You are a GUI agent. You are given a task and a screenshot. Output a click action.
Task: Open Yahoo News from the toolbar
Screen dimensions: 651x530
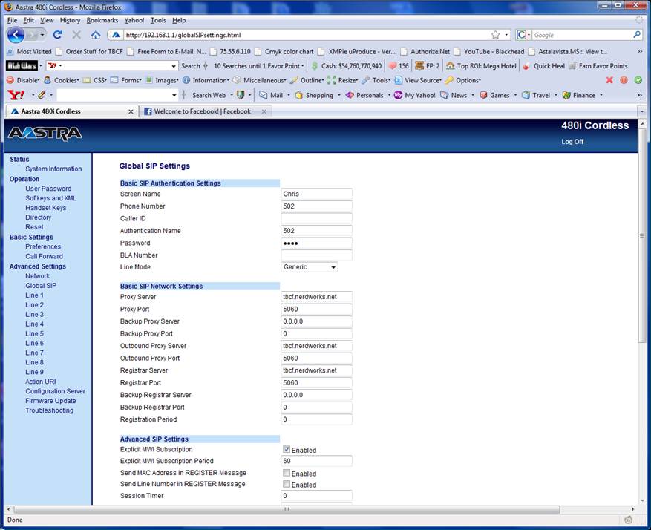[454, 95]
